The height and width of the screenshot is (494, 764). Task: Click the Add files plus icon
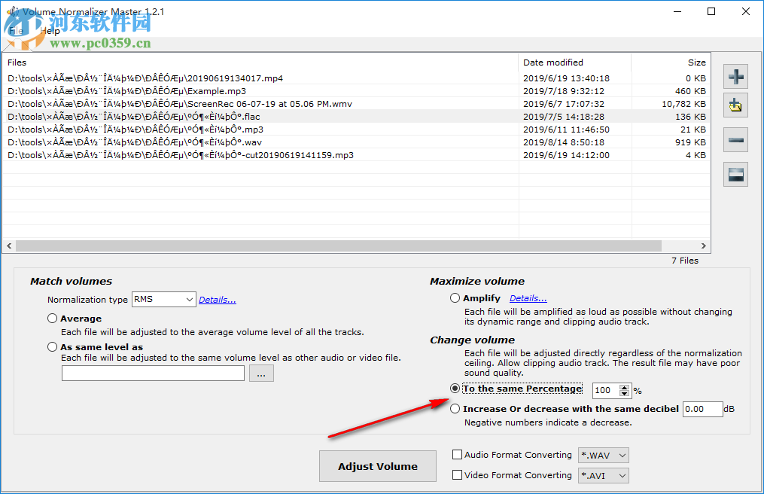pos(735,76)
